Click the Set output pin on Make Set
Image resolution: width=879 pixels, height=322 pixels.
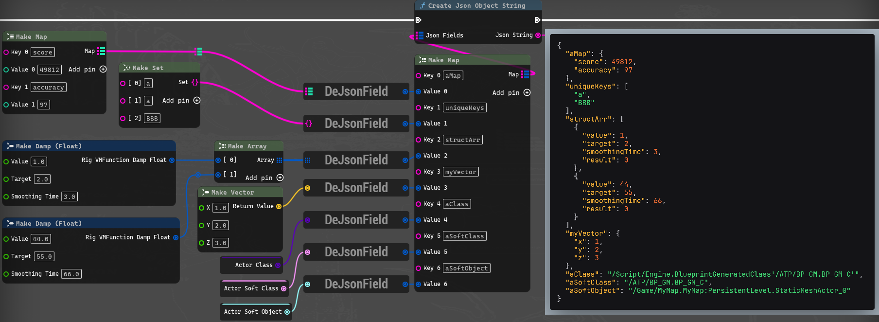[195, 82]
